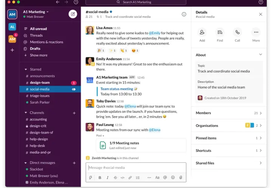
Task: Open the 1/9 Meeting notes post
Action: tap(141, 145)
